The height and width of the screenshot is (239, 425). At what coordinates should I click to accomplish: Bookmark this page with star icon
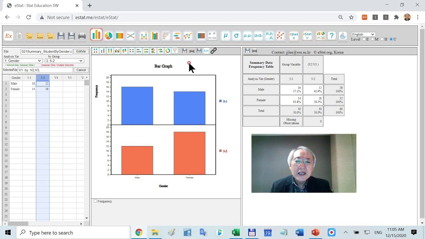point(351,17)
